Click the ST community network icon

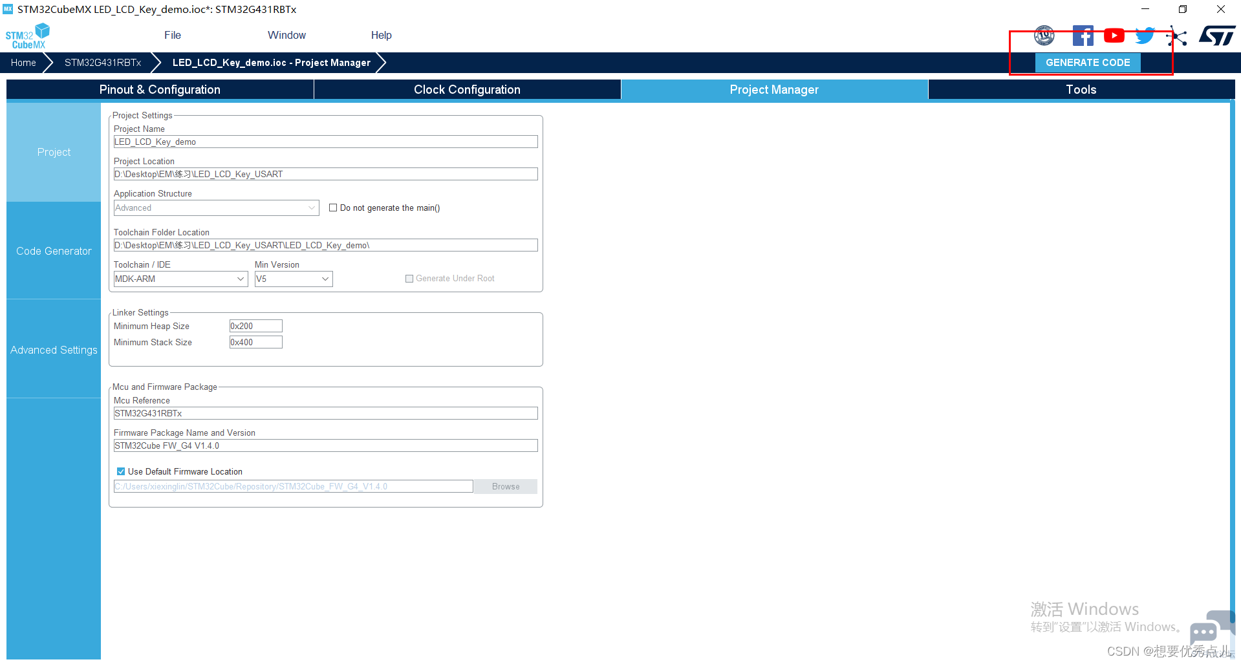[1177, 37]
